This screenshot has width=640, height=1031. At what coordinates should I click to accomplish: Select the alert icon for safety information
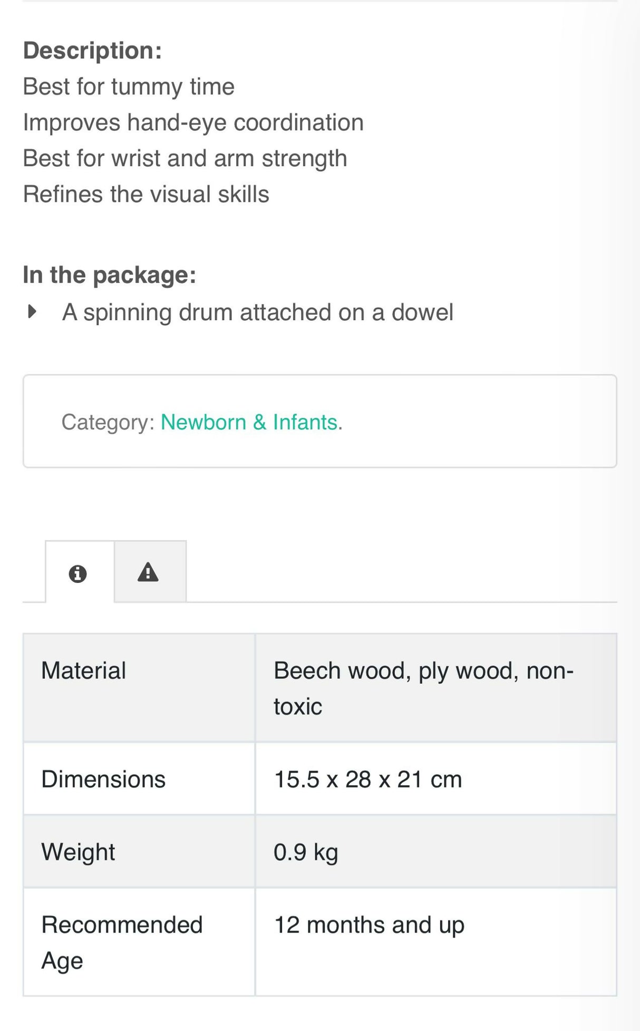coord(149,575)
